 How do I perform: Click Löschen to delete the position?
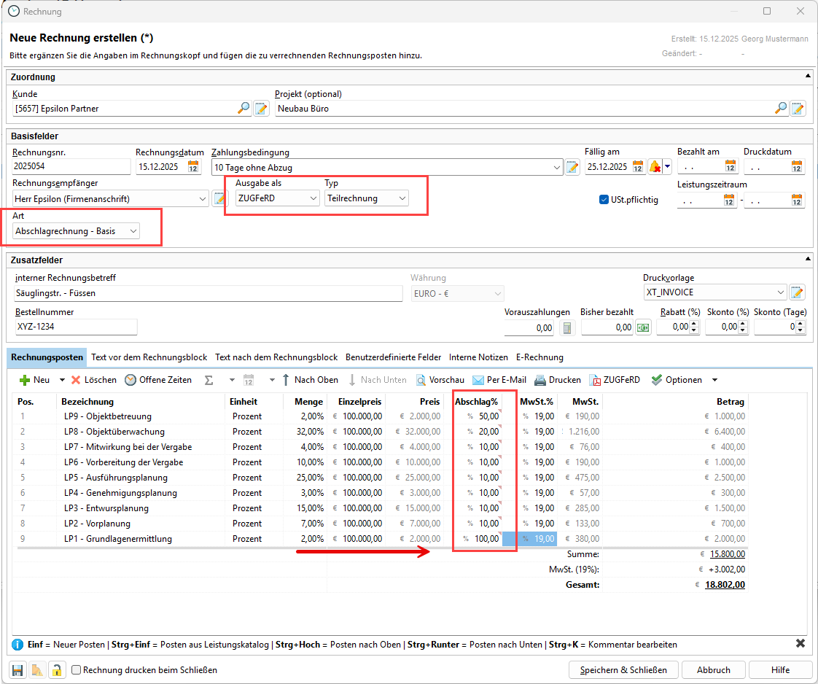(x=93, y=380)
